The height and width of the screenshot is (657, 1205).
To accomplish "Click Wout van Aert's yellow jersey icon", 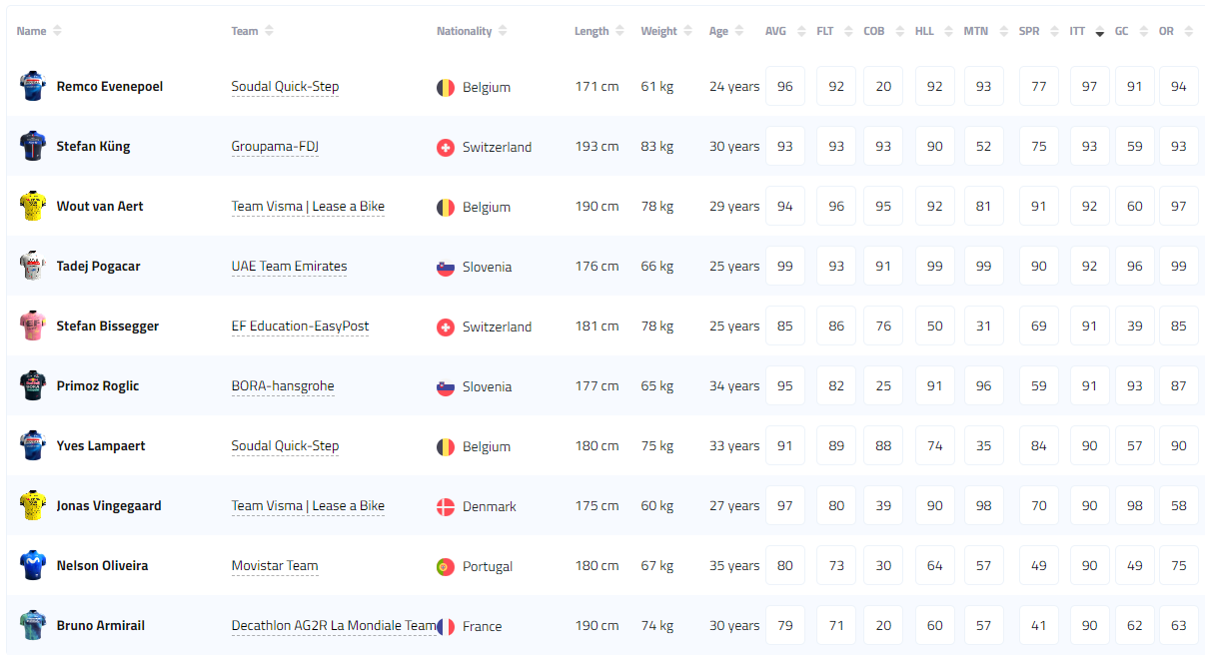I will [33, 207].
